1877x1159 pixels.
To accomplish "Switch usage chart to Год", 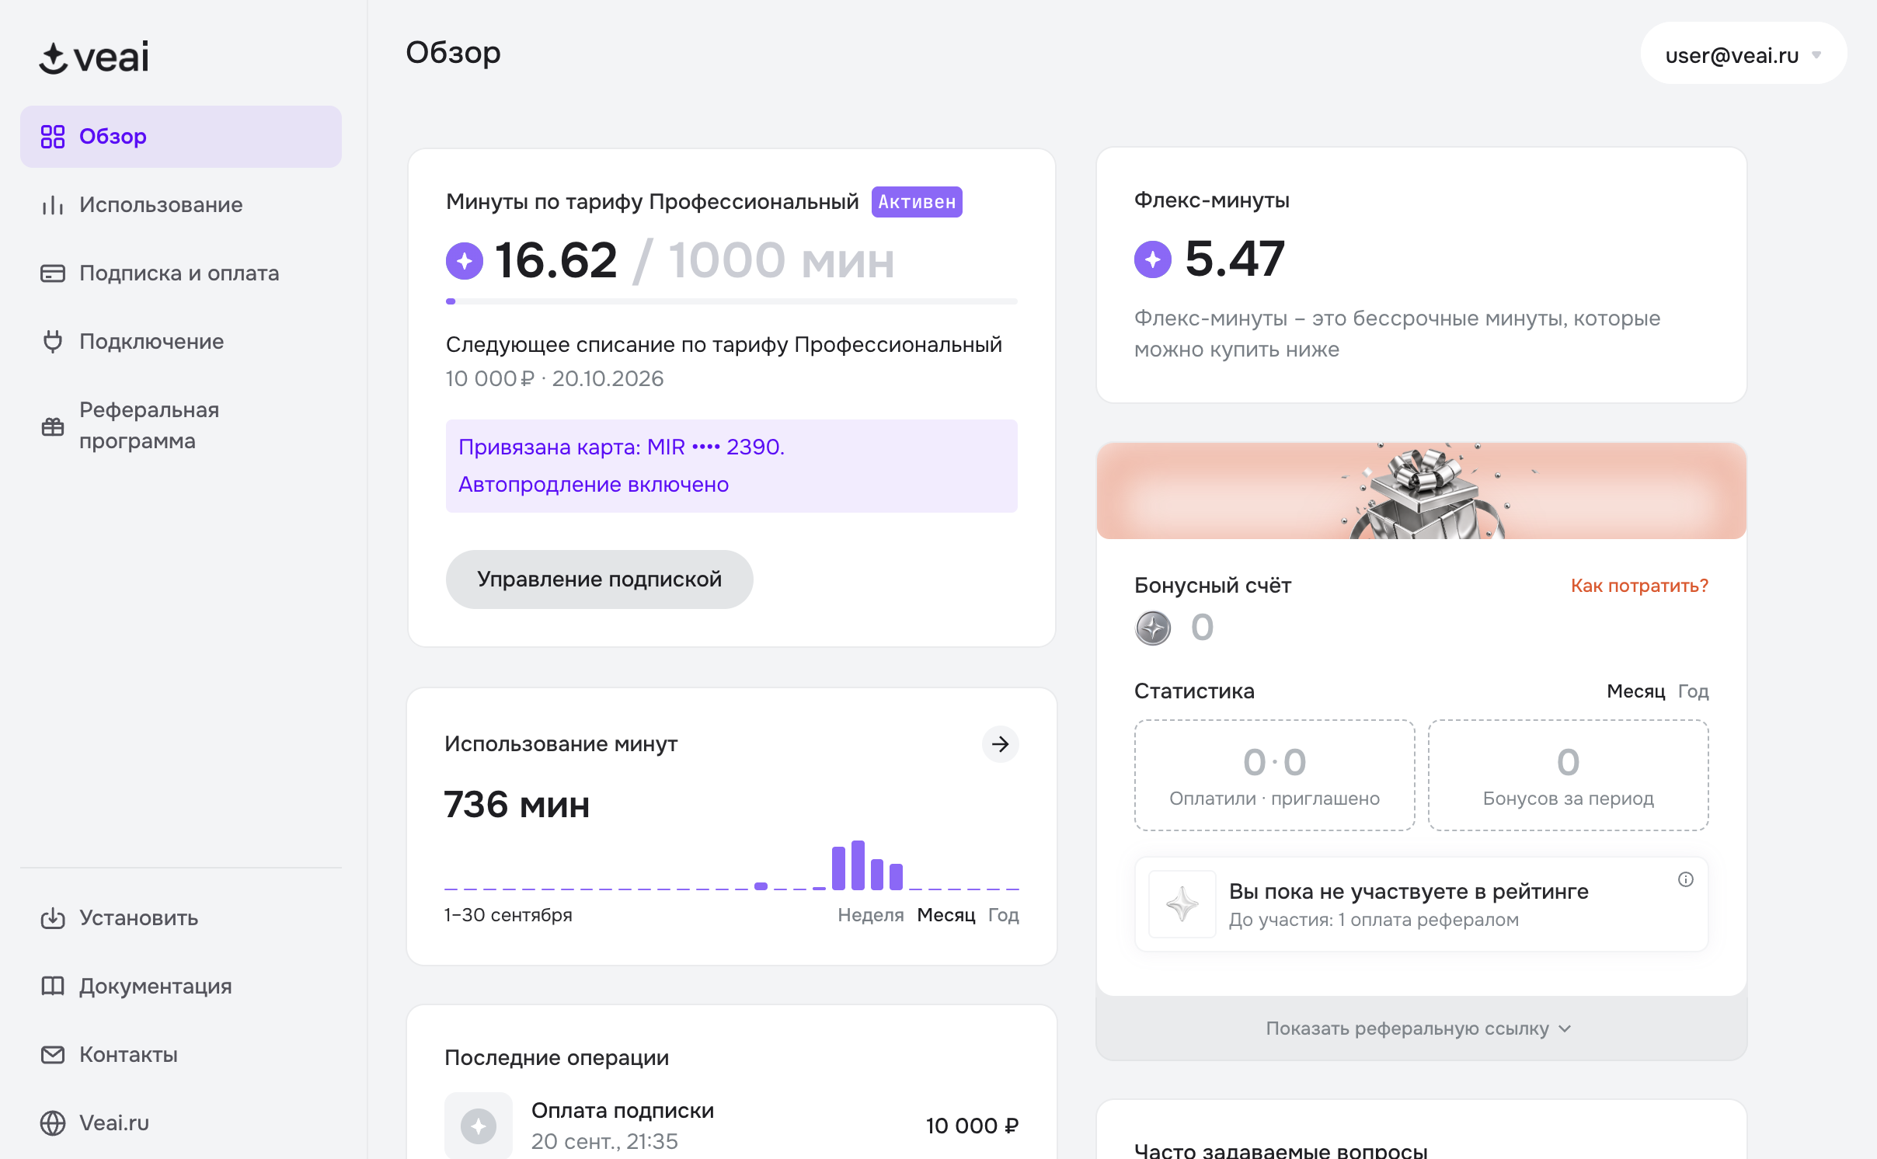I will pyautogui.click(x=1004, y=915).
